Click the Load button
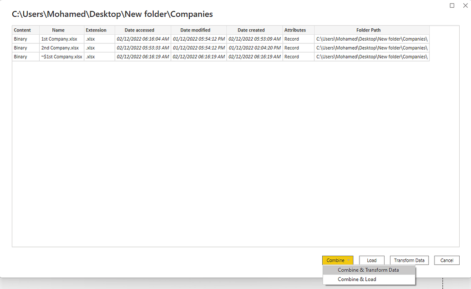The height and width of the screenshot is (289, 471). (371, 260)
